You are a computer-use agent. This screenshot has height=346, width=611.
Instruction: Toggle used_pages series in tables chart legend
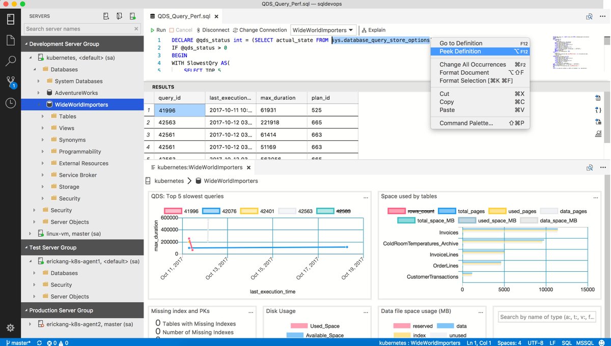(x=512, y=211)
